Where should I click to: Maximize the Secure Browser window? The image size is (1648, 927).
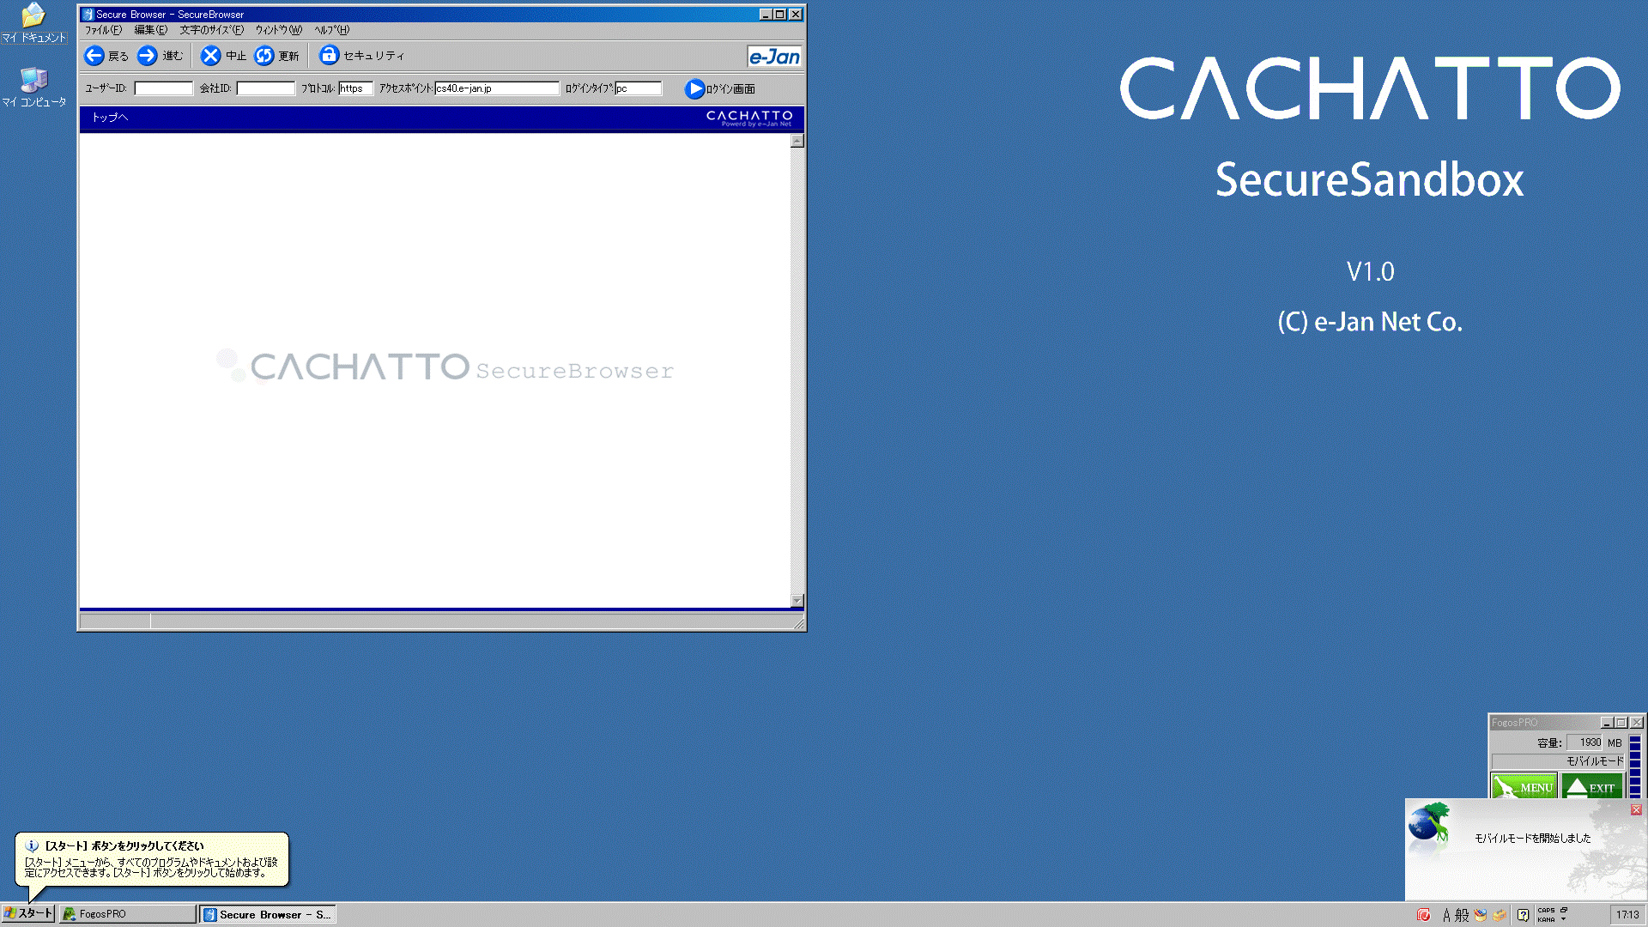pyautogui.click(x=780, y=15)
